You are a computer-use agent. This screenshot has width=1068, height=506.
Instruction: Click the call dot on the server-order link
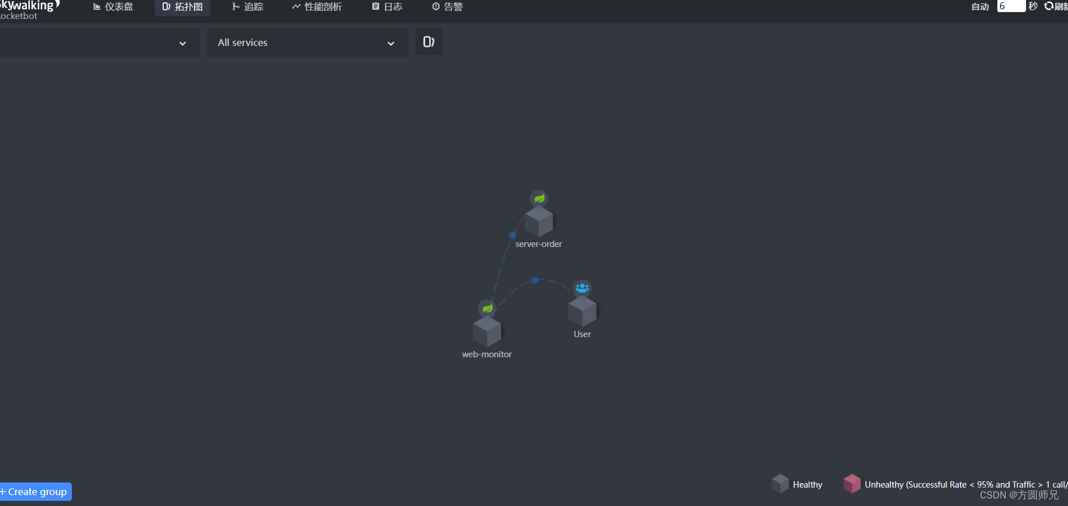point(513,235)
